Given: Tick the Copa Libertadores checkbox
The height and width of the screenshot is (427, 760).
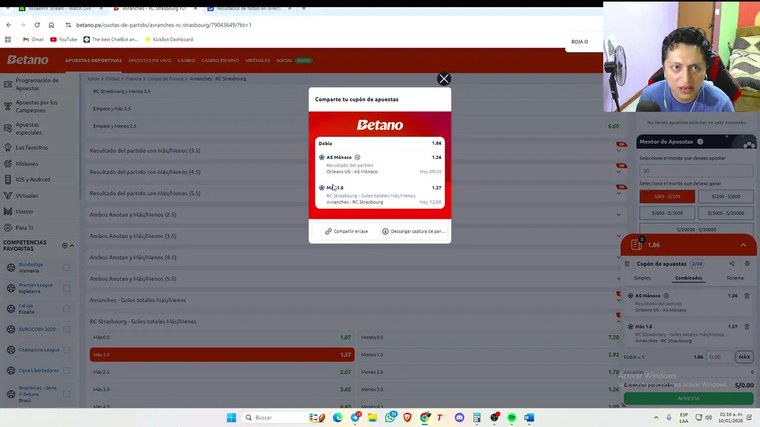Looking at the screenshot, I should click(x=66, y=370).
